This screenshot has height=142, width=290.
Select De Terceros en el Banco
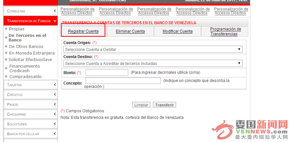(27, 38)
